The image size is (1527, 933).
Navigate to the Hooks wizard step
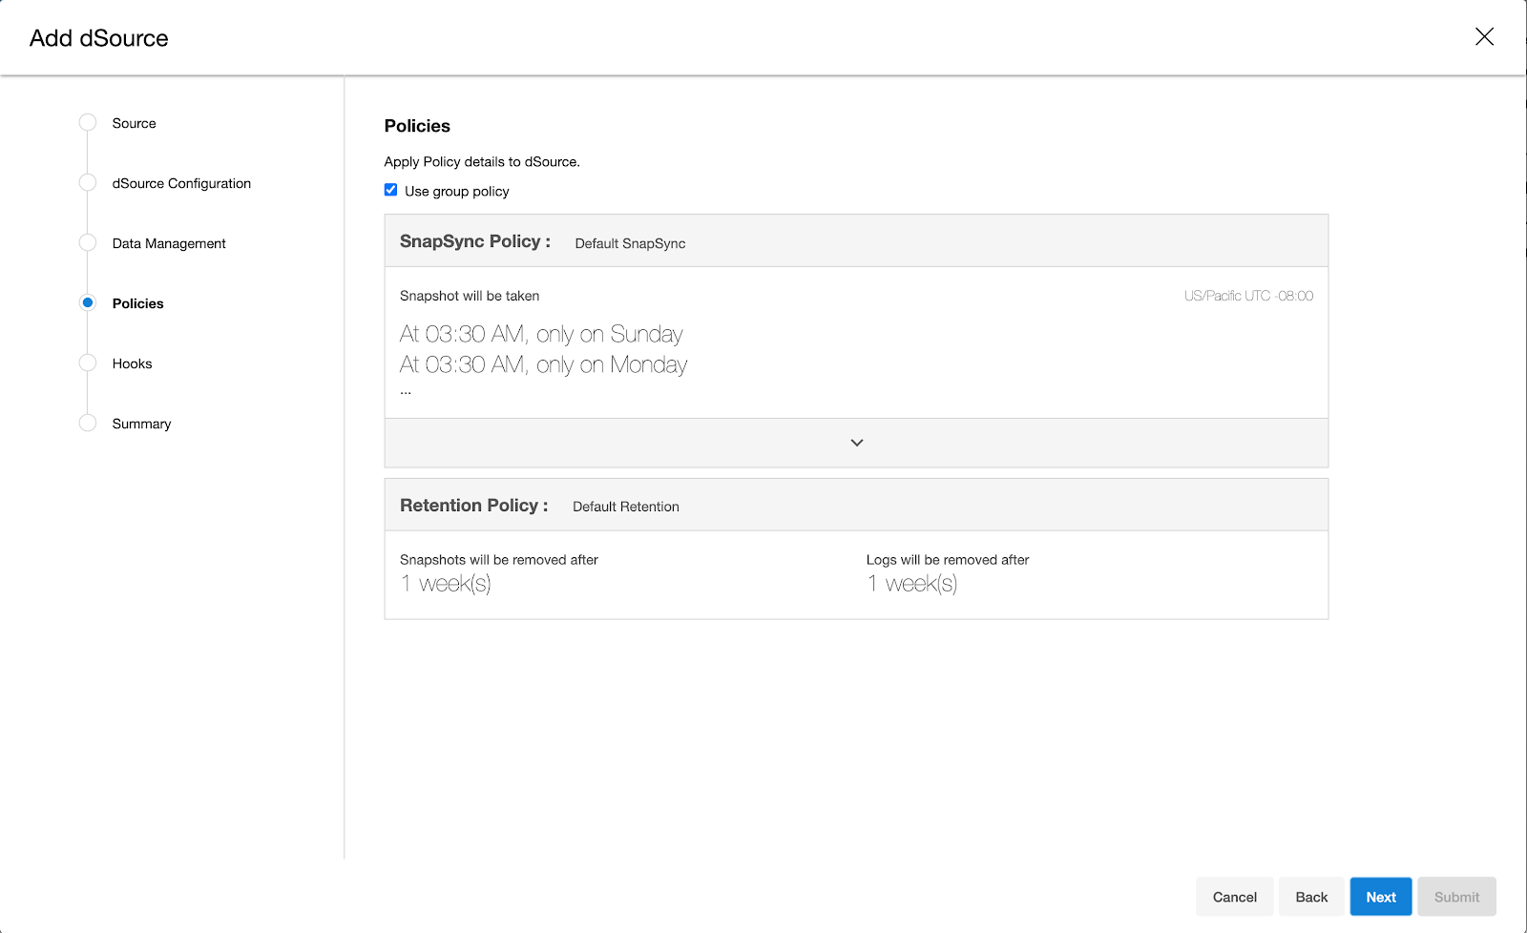[132, 363]
